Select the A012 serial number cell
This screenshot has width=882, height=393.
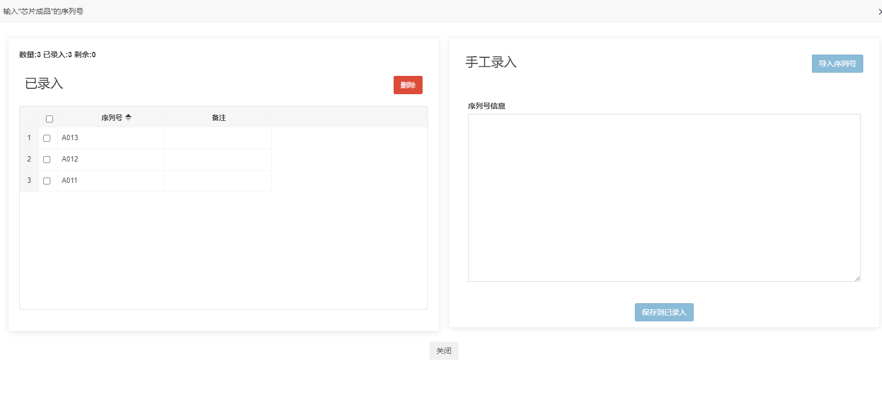pyautogui.click(x=111, y=159)
